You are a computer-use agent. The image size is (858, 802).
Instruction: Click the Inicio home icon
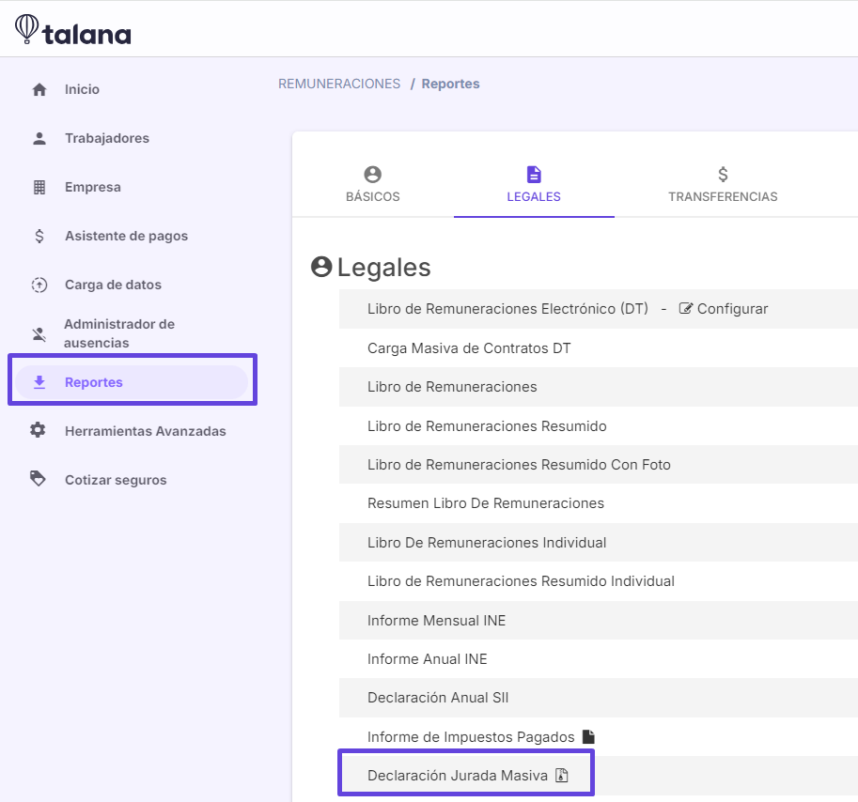point(39,90)
